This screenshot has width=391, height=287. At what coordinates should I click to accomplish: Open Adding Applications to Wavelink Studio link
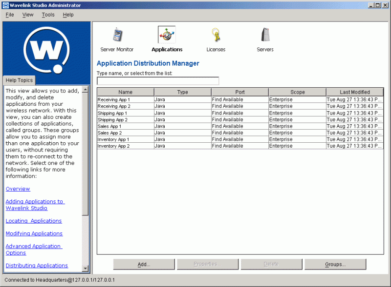click(x=35, y=205)
